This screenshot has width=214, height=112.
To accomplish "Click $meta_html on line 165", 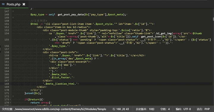I will [x=59, y=74].
